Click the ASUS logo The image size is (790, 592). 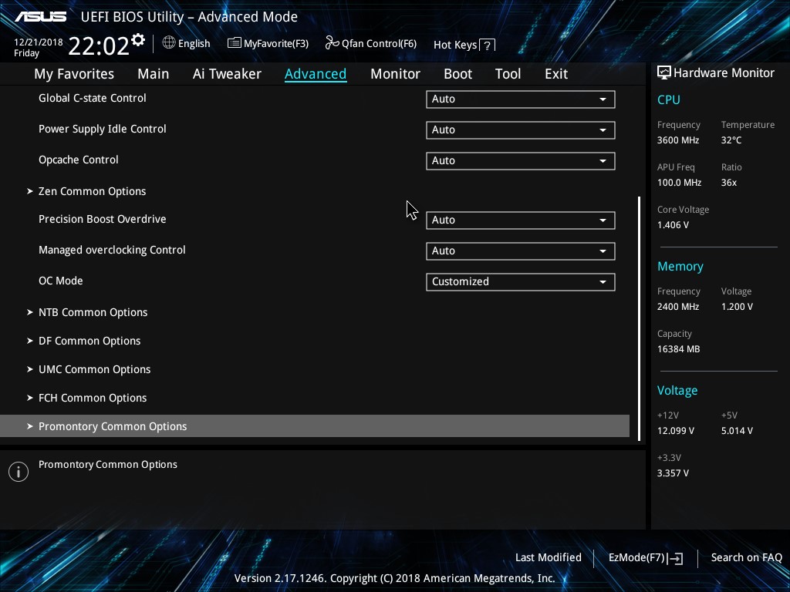[x=40, y=17]
